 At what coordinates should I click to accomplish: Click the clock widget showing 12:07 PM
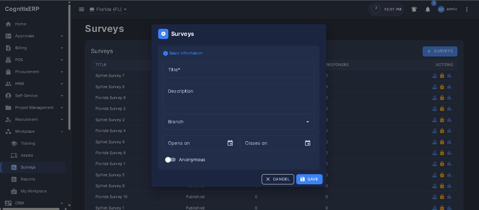tap(386, 9)
